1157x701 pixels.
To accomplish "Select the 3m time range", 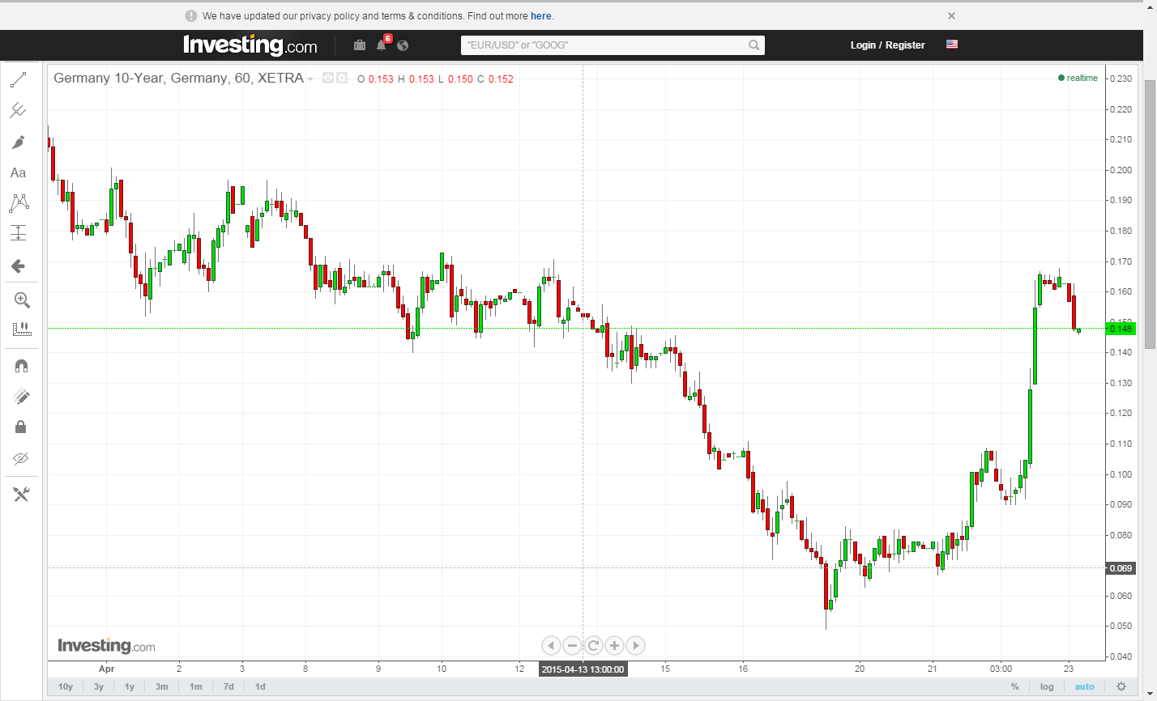I will pos(162,686).
